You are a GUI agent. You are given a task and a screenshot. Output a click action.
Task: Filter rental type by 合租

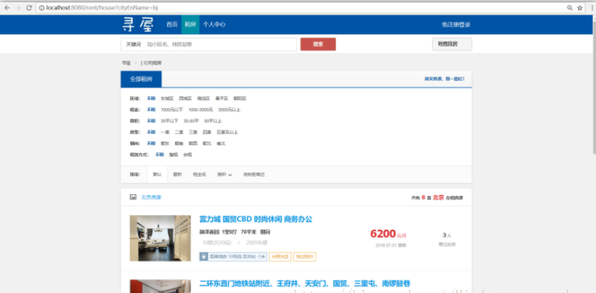coord(188,155)
